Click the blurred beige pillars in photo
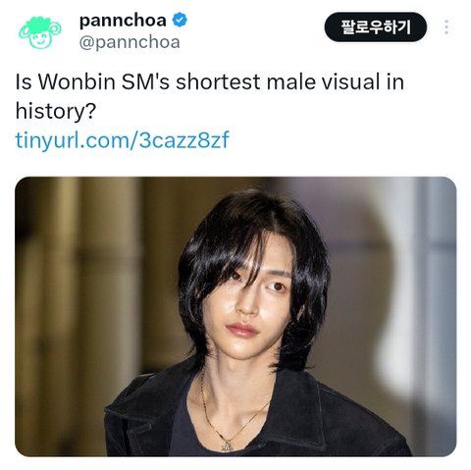Screen dimensions: 471x470 coord(78,294)
